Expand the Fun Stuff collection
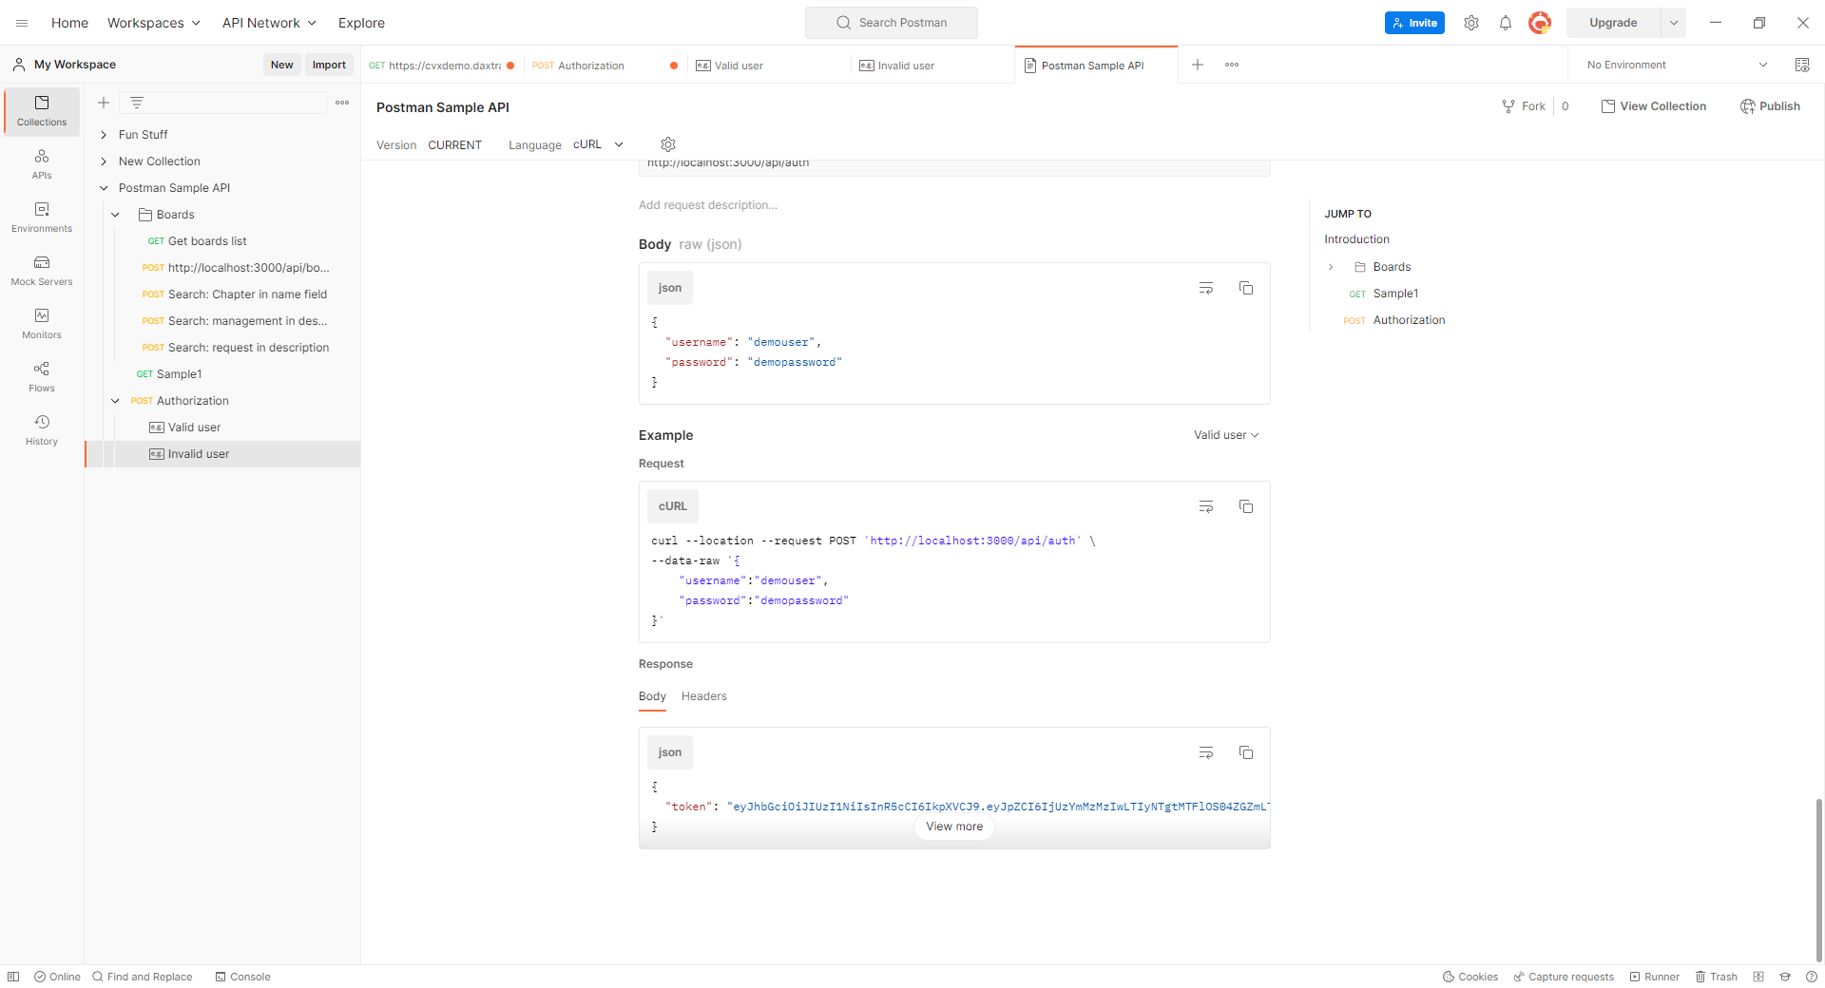Image resolution: width=1825 pixels, height=988 pixels. point(104,135)
